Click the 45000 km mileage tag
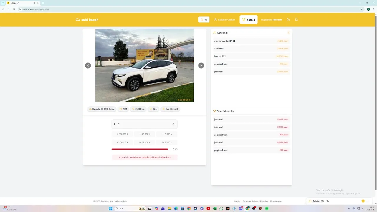Viewport: 377px width, 212px height. pos(138,109)
